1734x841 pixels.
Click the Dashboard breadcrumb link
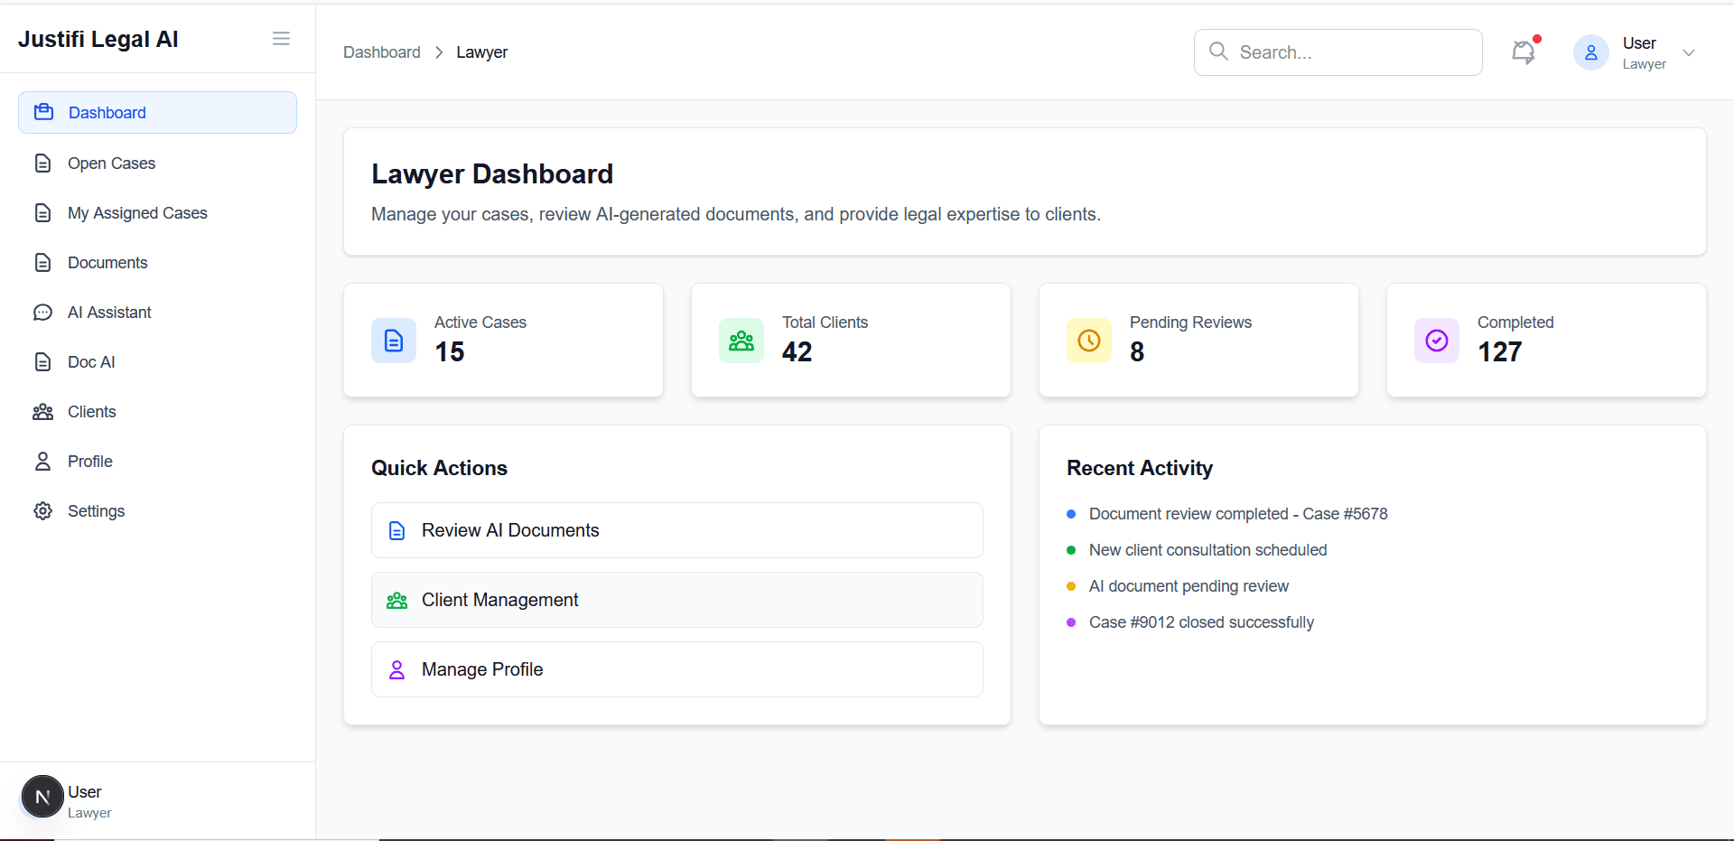coord(381,51)
